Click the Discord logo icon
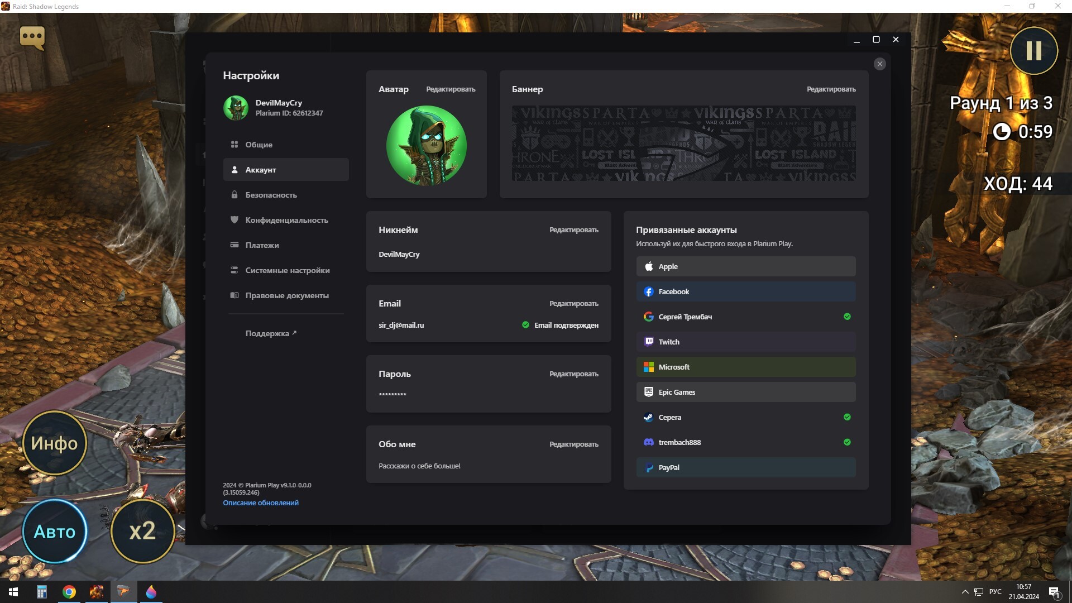This screenshot has width=1072, height=603. [649, 442]
